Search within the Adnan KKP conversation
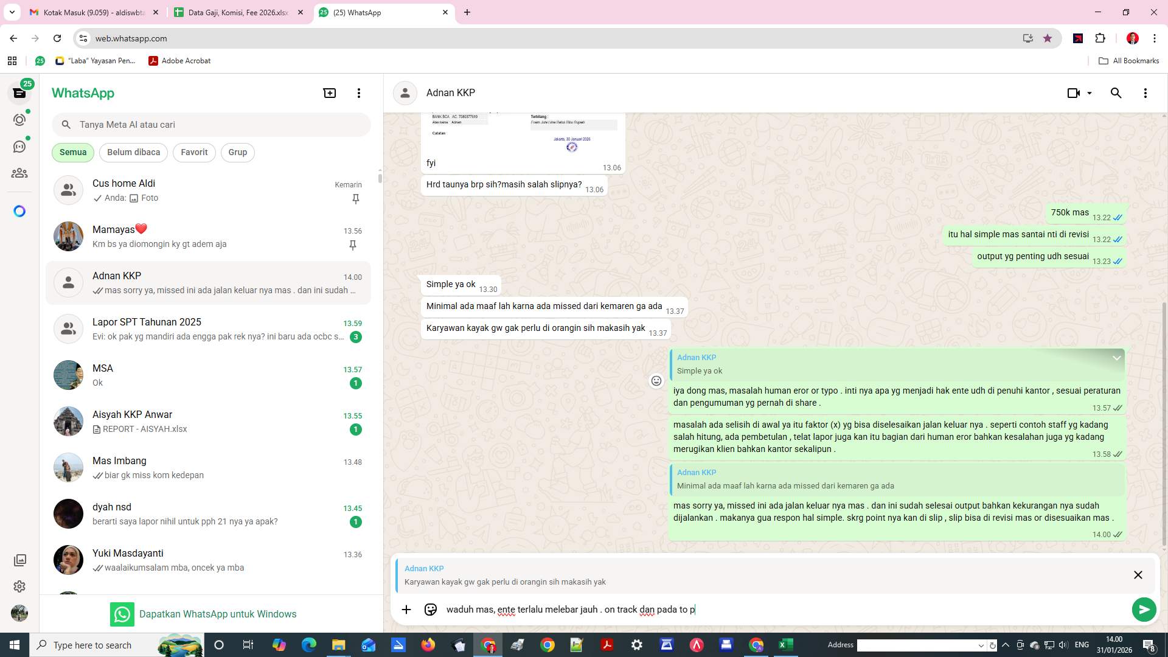1168x657 pixels. [1116, 92]
